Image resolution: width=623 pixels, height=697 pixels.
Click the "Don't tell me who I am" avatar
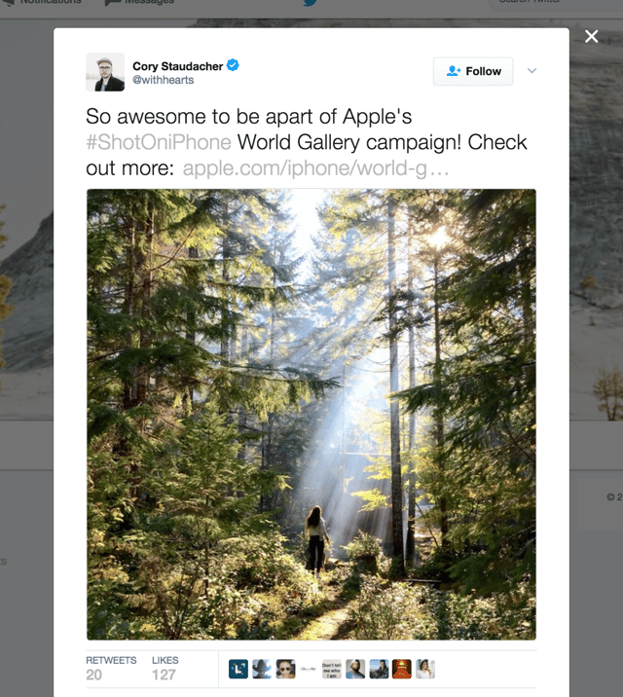pyautogui.click(x=332, y=669)
